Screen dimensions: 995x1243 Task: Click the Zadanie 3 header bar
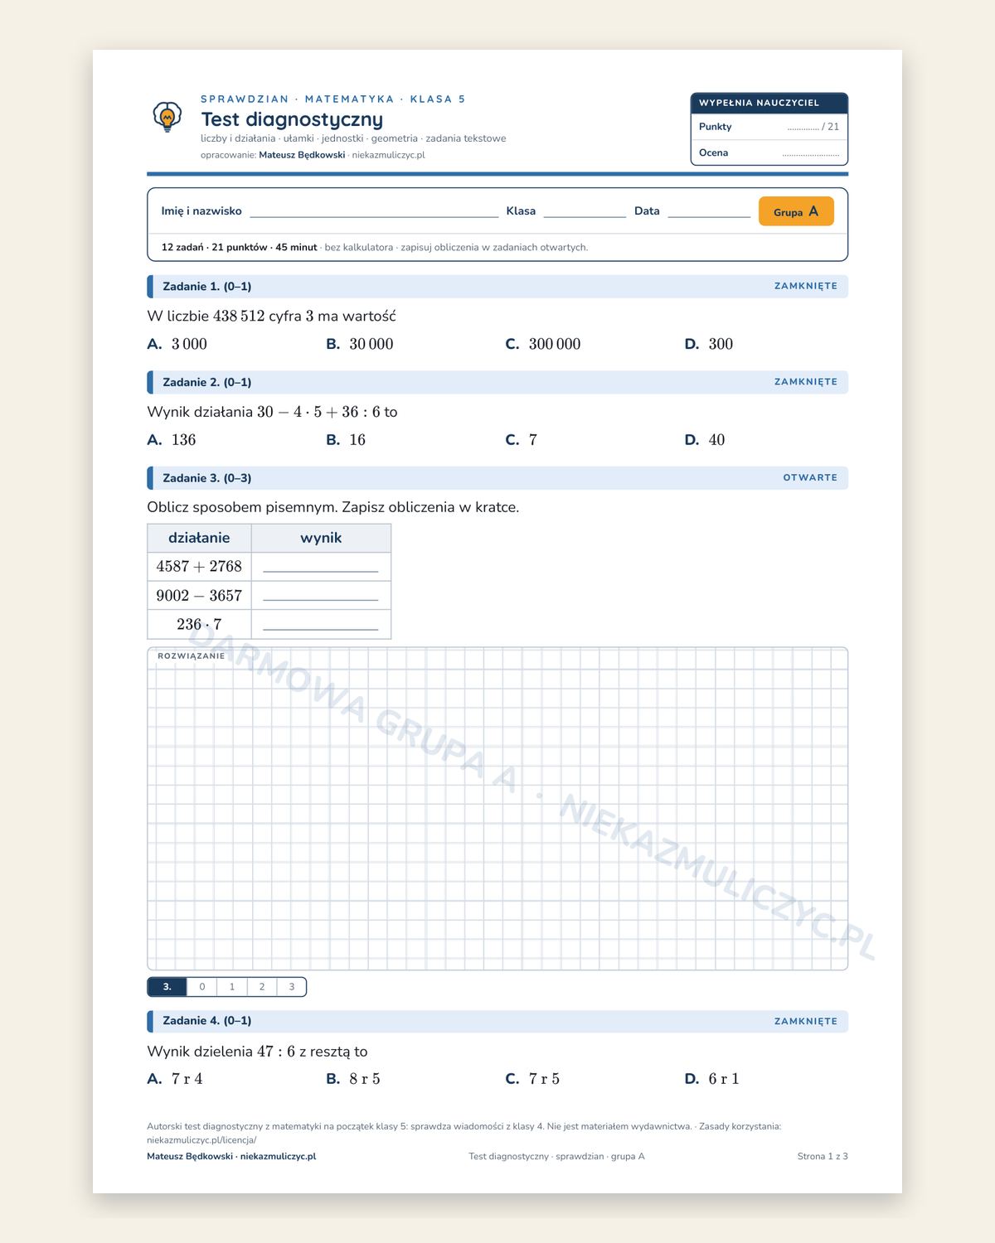coord(498,478)
